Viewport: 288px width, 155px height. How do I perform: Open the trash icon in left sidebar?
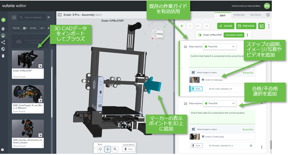pyautogui.click(x=3, y=56)
